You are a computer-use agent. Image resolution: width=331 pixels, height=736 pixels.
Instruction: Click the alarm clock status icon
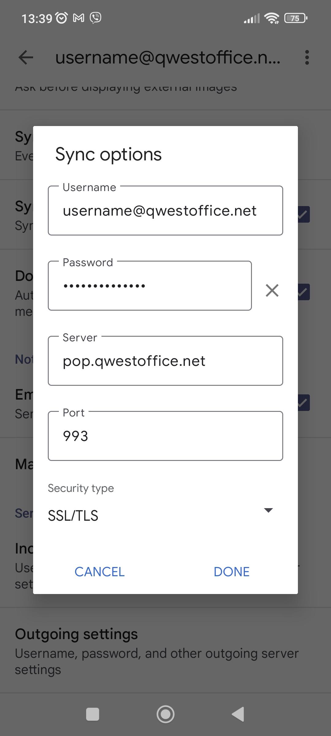(x=61, y=18)
